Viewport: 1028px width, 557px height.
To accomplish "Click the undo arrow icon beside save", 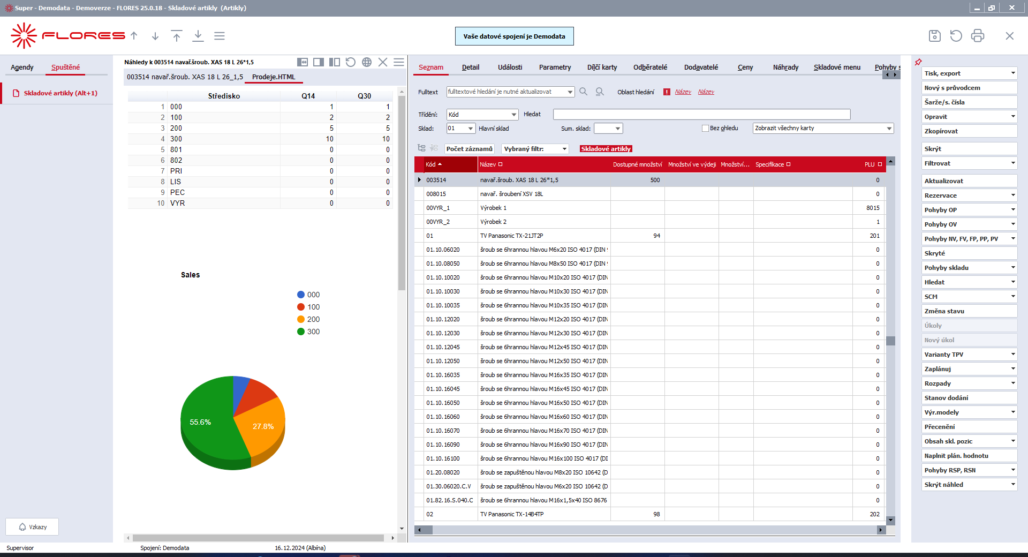I will tap(956, 36).
